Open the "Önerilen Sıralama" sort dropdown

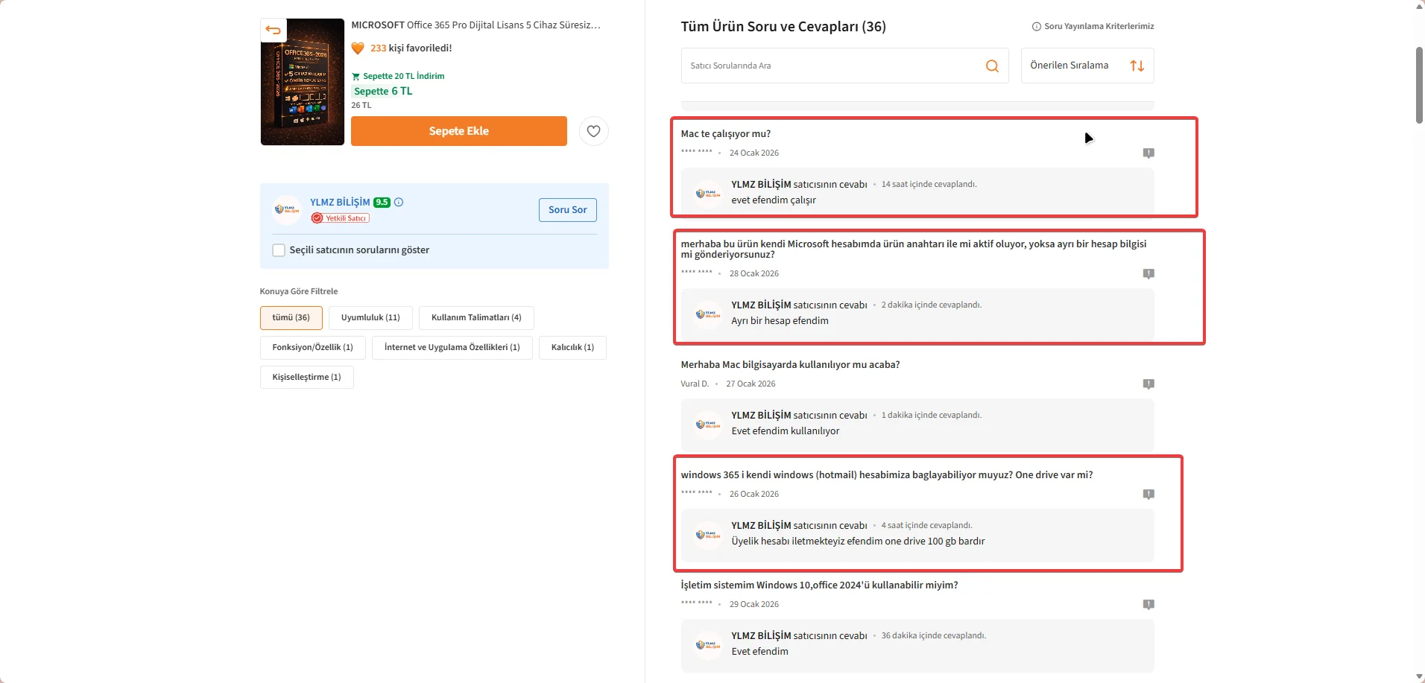[1087, 66]
